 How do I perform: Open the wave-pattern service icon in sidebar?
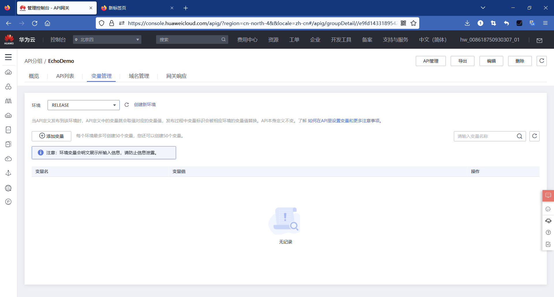tap(8, 101)
